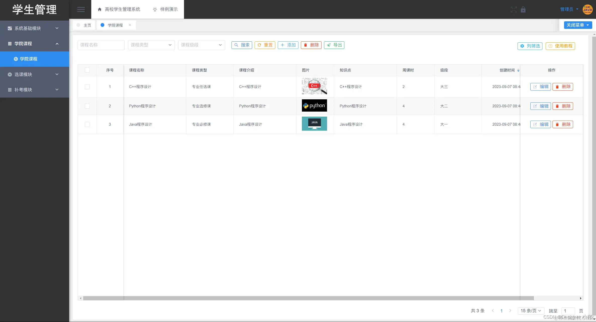Open the 使用教程 tutorial help
This screenshot has height=322, width=596.
560,46
